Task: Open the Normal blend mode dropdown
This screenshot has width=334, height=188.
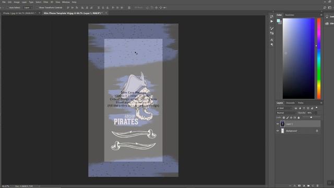Action: tap(287, 113)
